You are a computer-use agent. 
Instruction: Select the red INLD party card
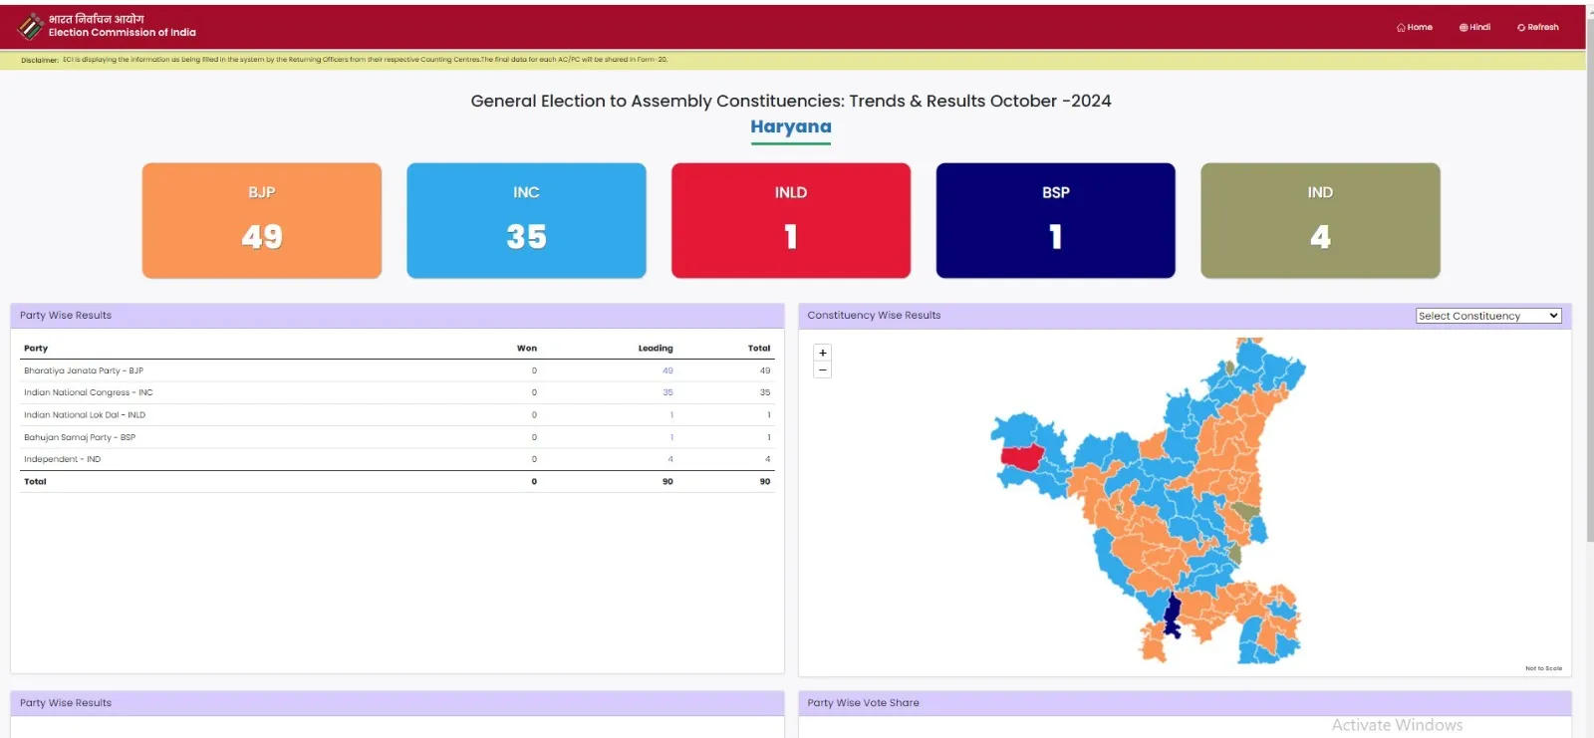click(x=791, y=220)
